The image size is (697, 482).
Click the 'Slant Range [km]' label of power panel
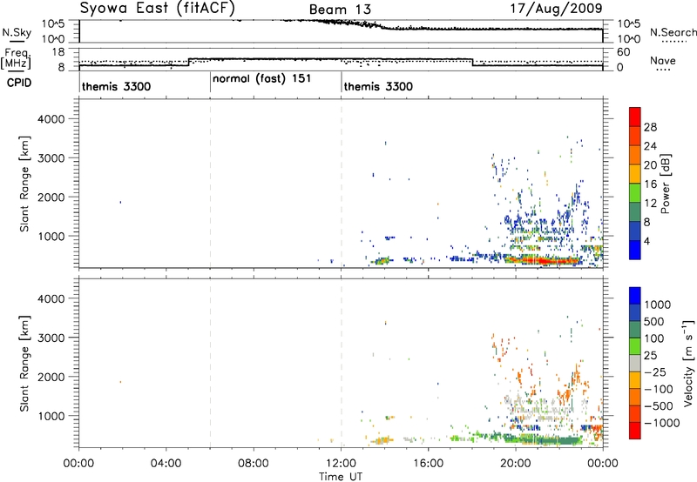tap(24, 184)
